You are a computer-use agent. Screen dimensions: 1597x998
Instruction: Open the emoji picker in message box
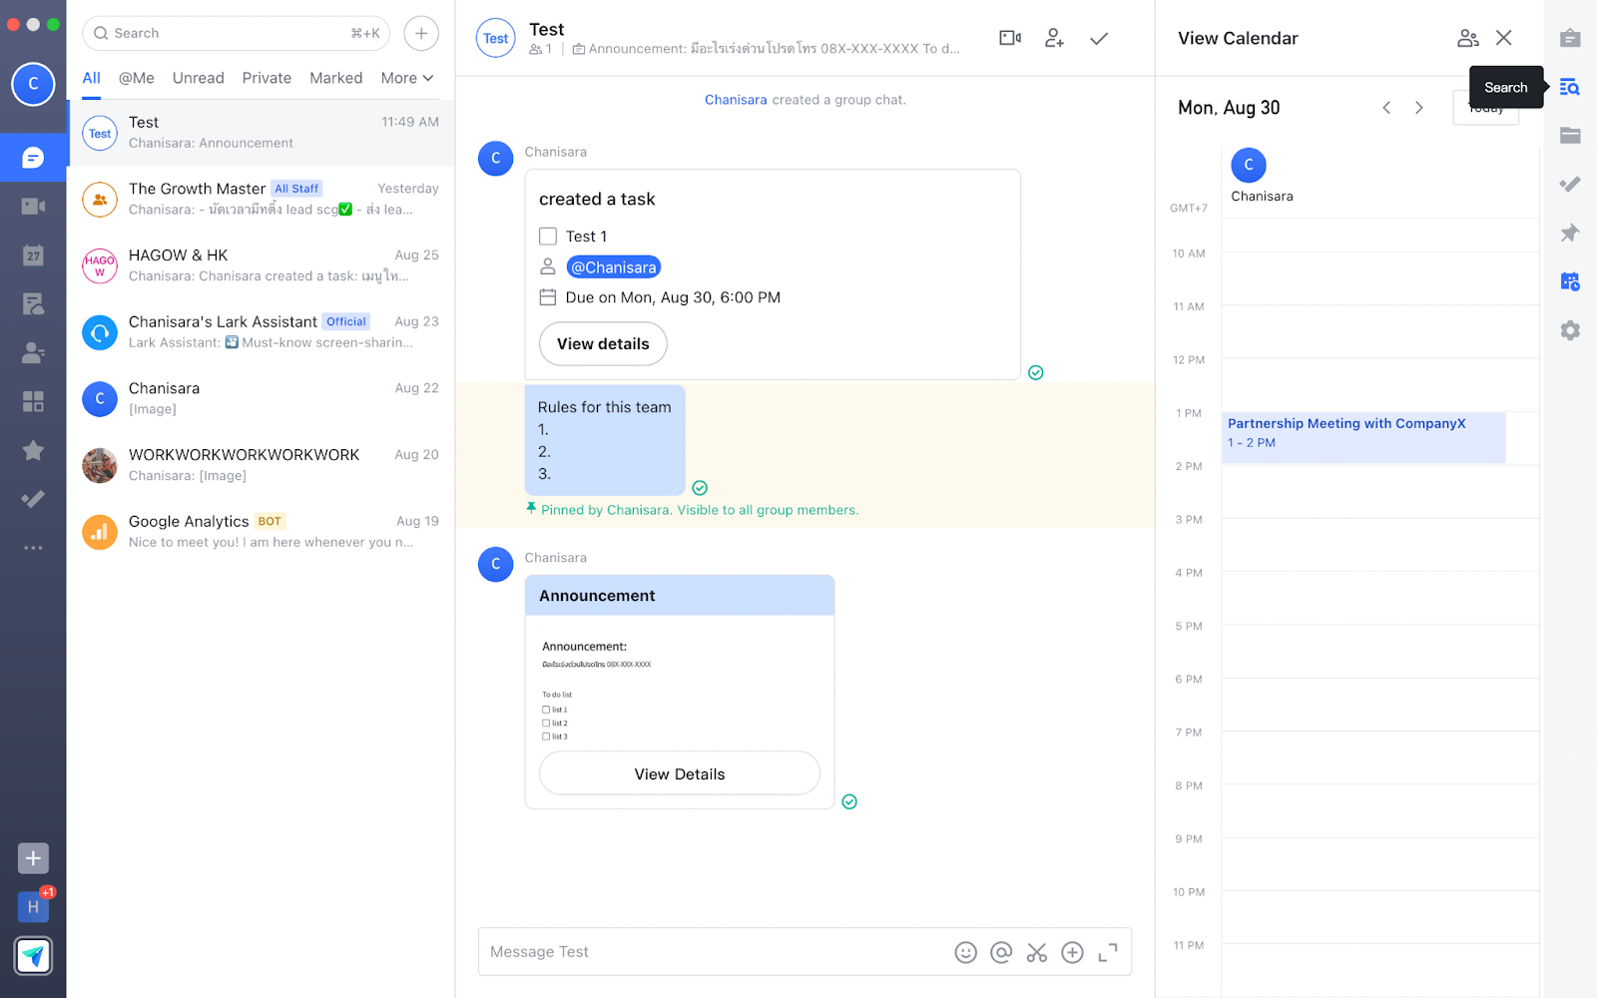point(965,952)
